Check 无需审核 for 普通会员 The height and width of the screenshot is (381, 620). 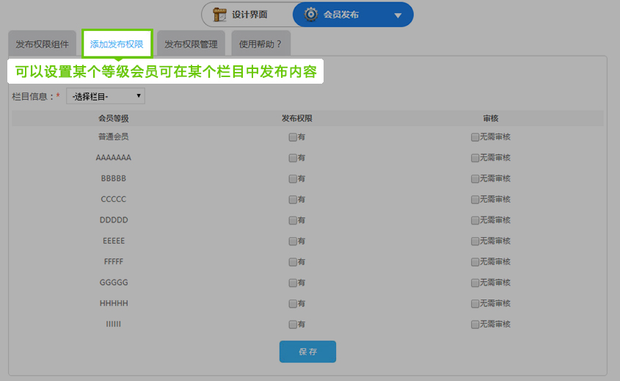tap(475, 137)
